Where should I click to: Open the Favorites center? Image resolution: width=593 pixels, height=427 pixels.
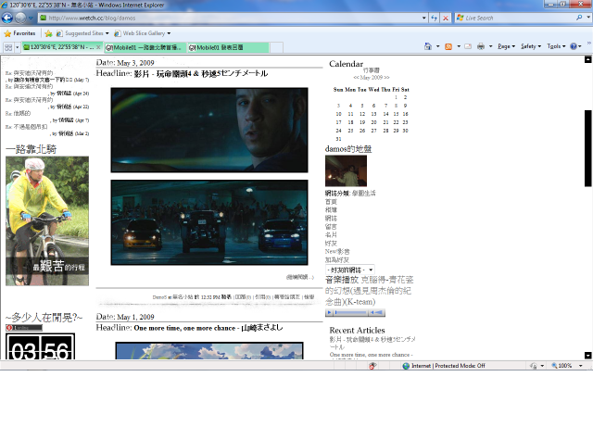(x=19, y=33)
